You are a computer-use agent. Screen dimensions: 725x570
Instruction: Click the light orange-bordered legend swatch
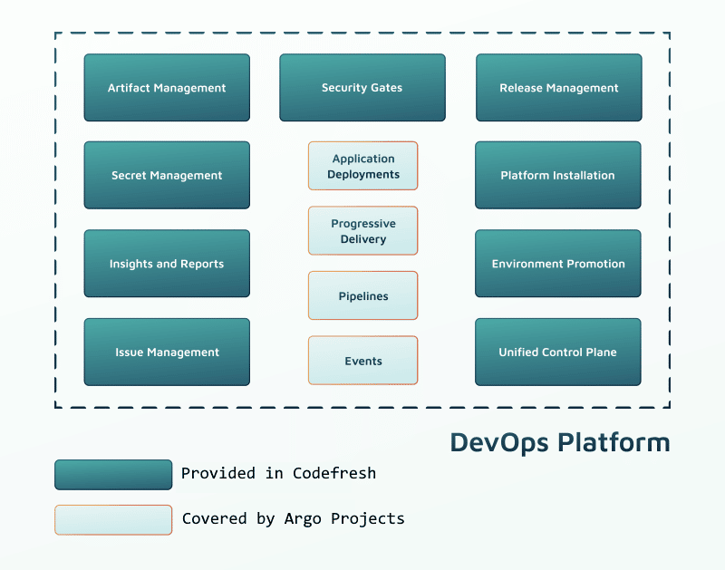tap(113, 520)
